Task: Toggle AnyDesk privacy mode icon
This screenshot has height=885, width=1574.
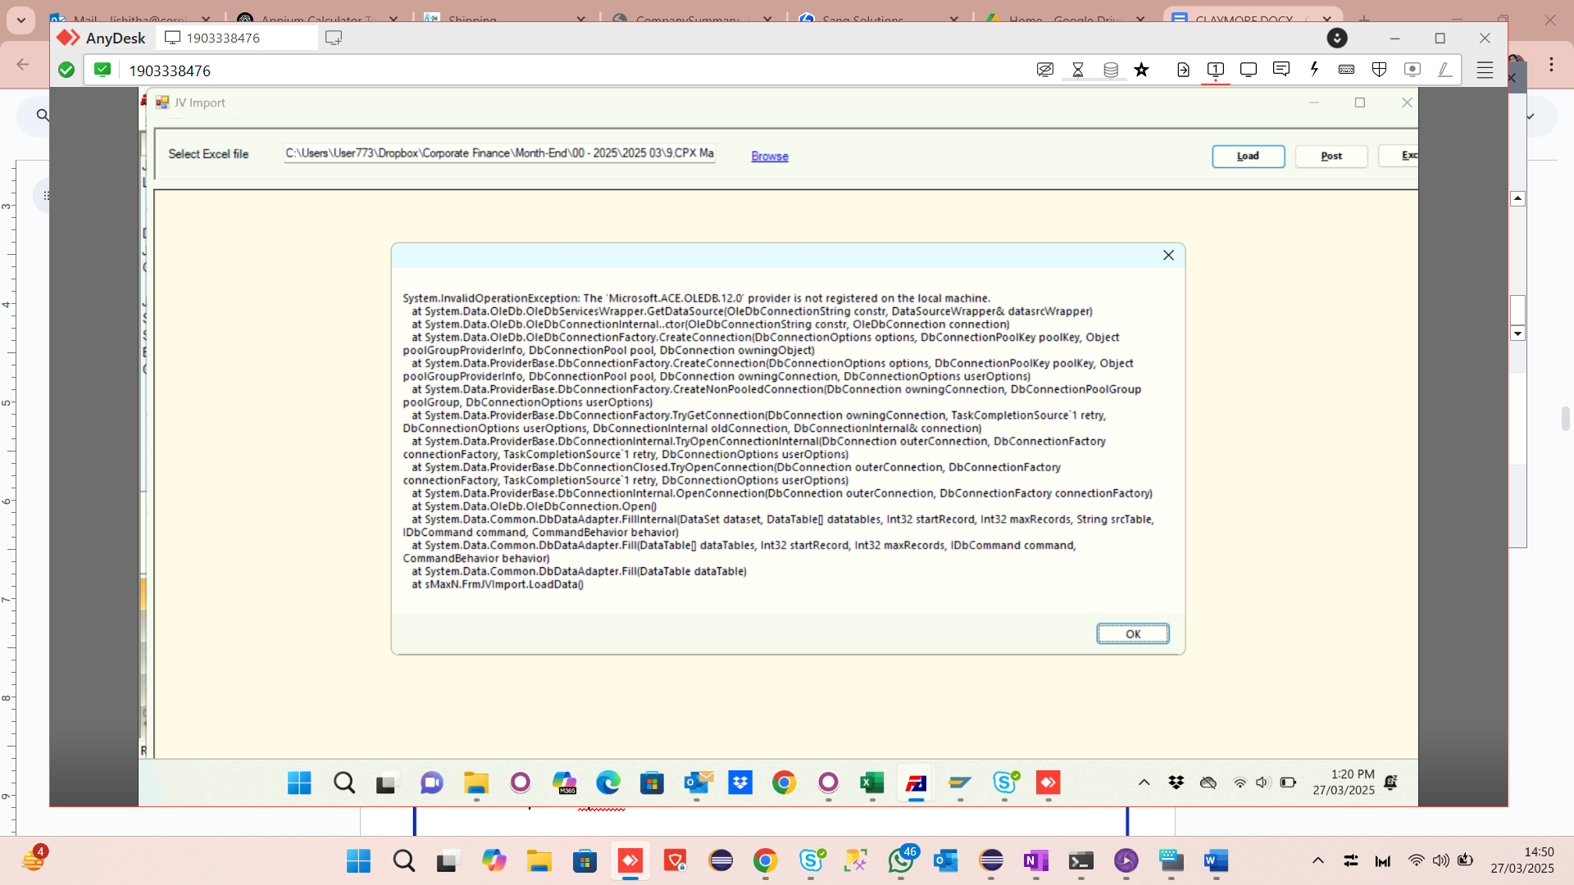Action: (1044, 70)
